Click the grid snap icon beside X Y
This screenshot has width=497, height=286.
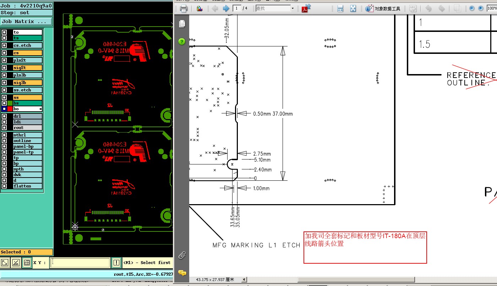tap(26, 263)
